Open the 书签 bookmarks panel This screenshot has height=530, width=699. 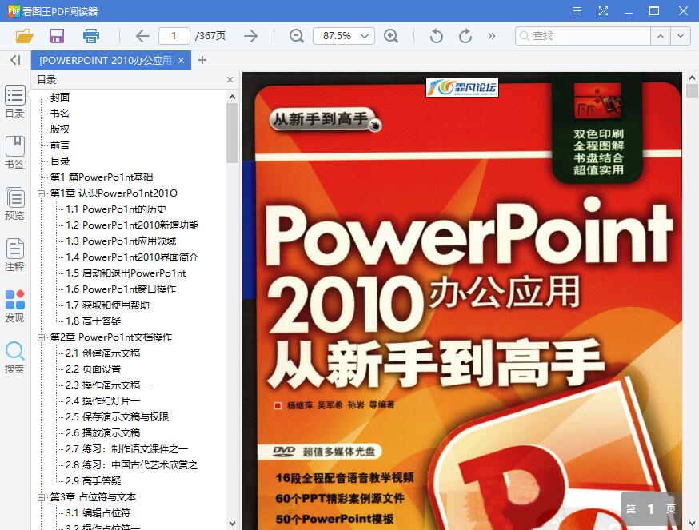(x=14, y=153)
